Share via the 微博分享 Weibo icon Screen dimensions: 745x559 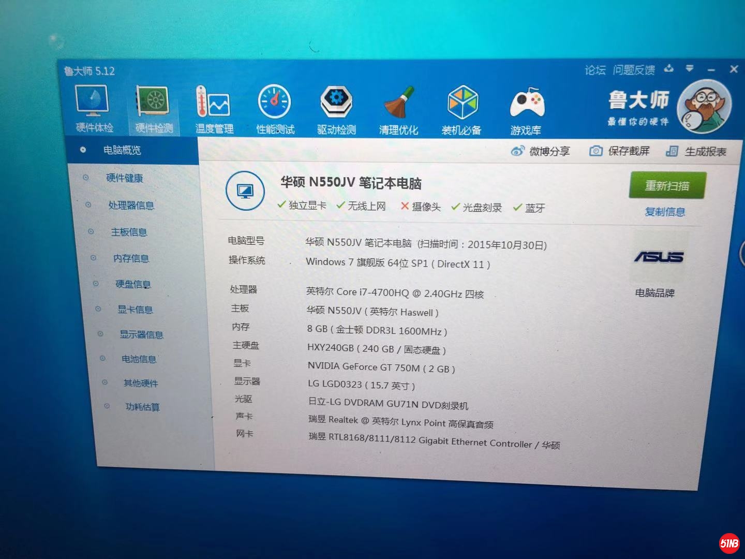[518, 151]
